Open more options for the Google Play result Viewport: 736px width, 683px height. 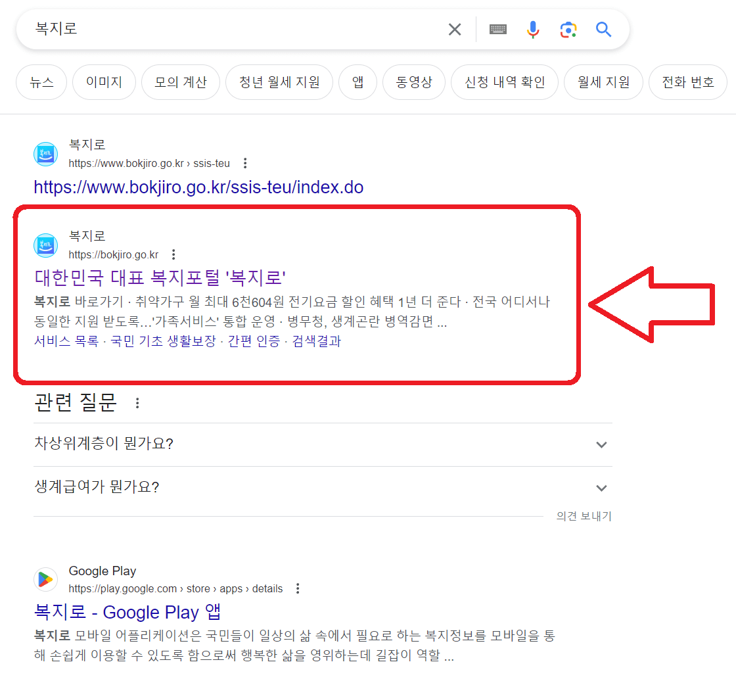click(x=298, y=588)
